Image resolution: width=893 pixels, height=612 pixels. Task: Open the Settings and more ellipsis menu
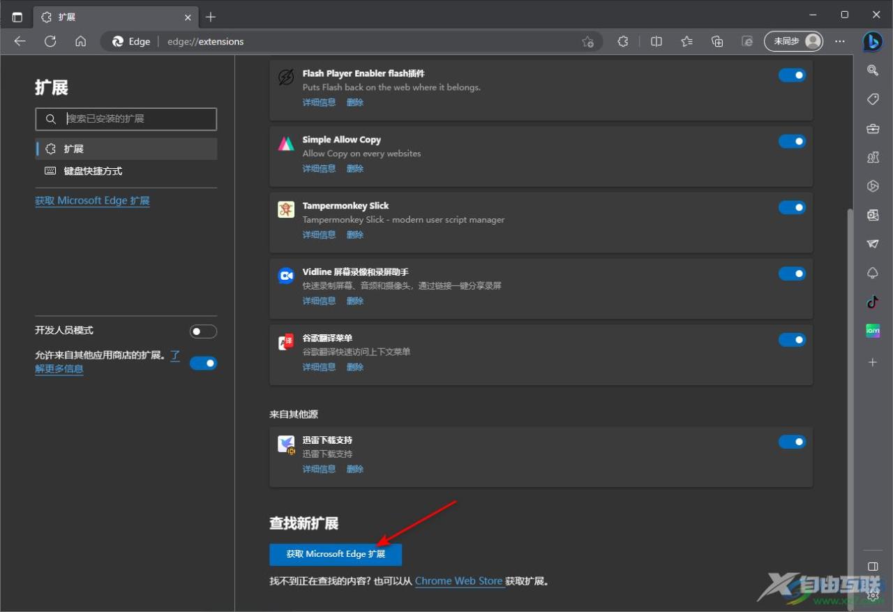click(840, 41)
